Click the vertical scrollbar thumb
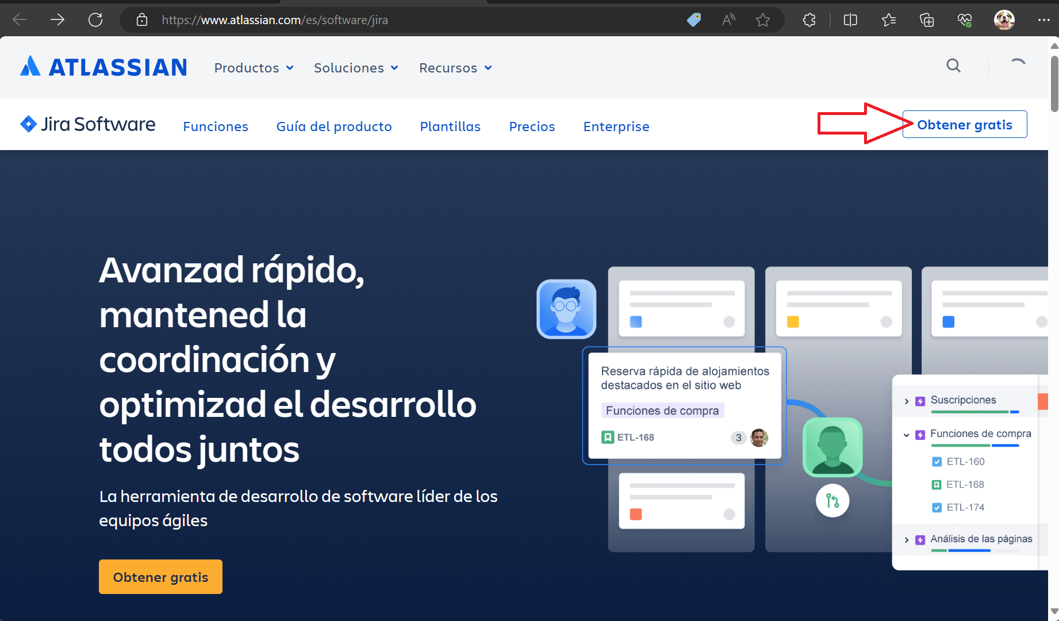The width and height of the screenshot is (1059, 621). click(1054, 83)
